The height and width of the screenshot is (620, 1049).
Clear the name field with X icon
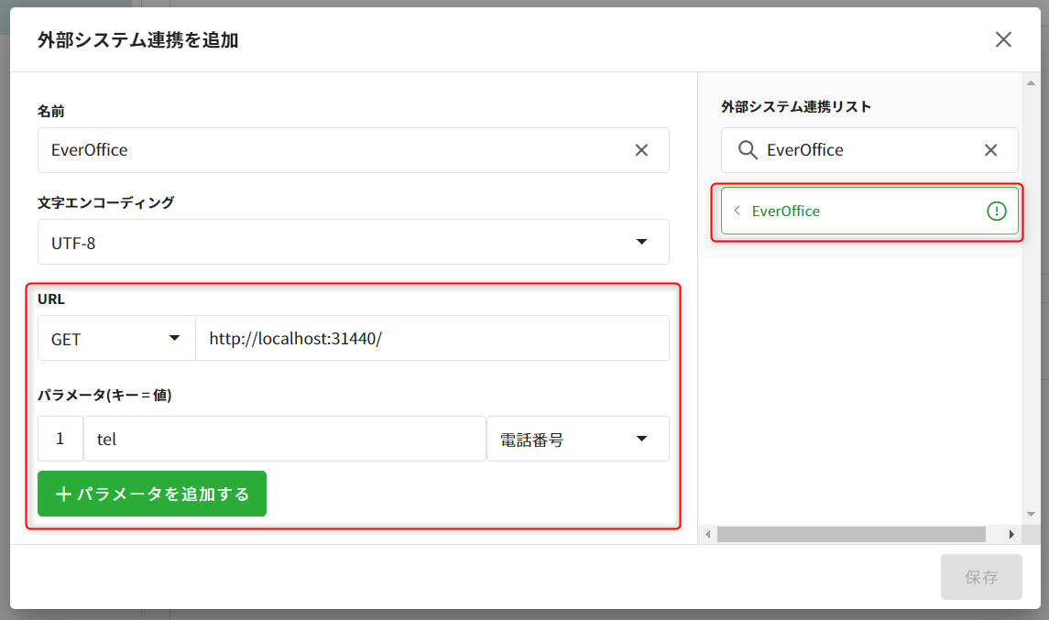point(641,150)
